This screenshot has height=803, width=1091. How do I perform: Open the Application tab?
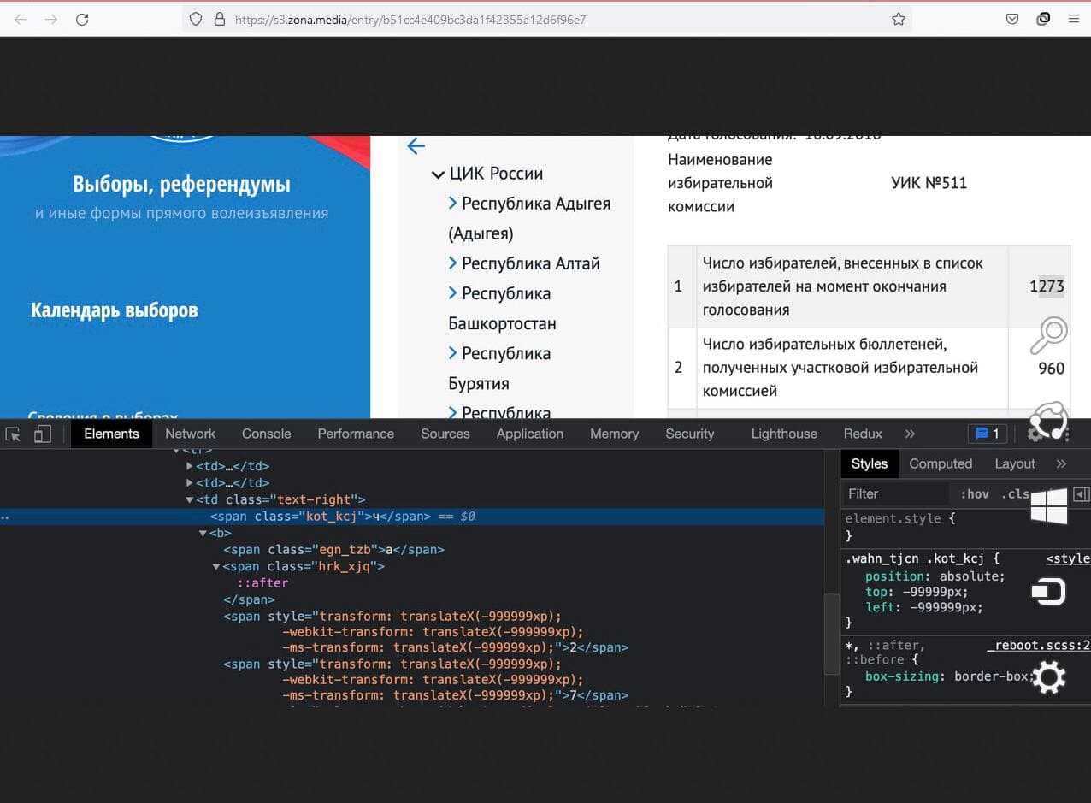tap(530, 434)
